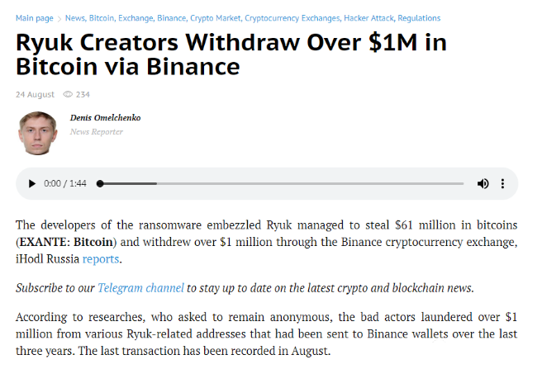The height and width of the screenshot is (369, 542).
Task: Open the Hacker Attack category
Action: point(368,18)
